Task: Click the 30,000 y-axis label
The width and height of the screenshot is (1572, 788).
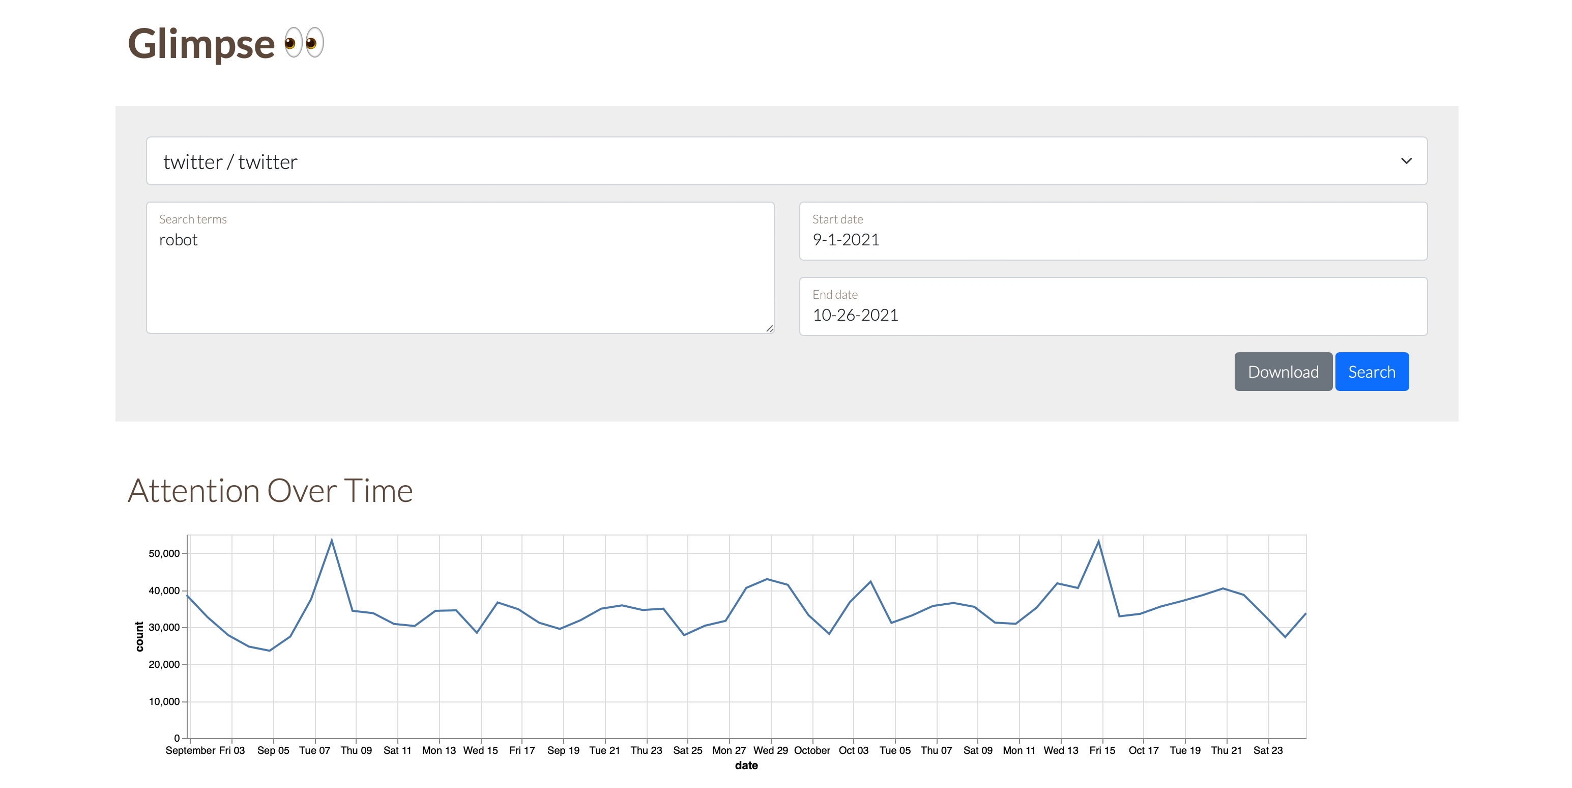Action: click(x=163, y=627)
